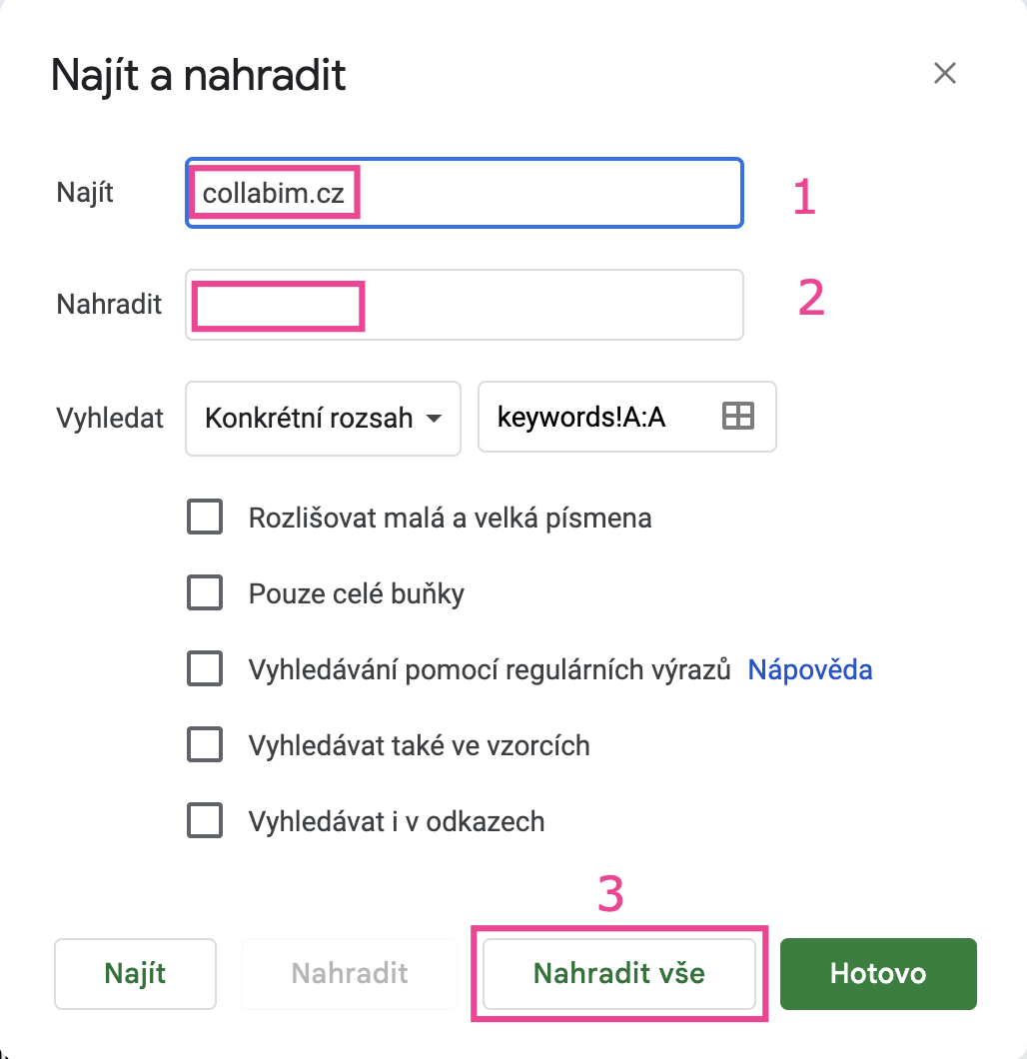Viewport: 1027px width, 1059px height.
Task: Open the Konkrétní rozsah dropdown
Action: tap(323, 418)
